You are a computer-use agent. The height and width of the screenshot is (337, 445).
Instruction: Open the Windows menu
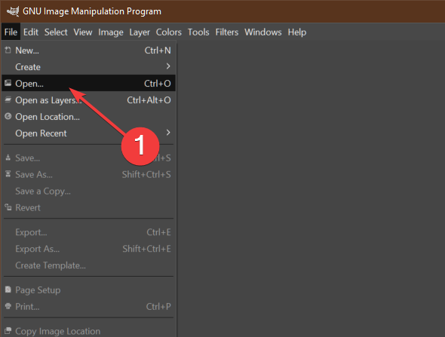[263, 32]
